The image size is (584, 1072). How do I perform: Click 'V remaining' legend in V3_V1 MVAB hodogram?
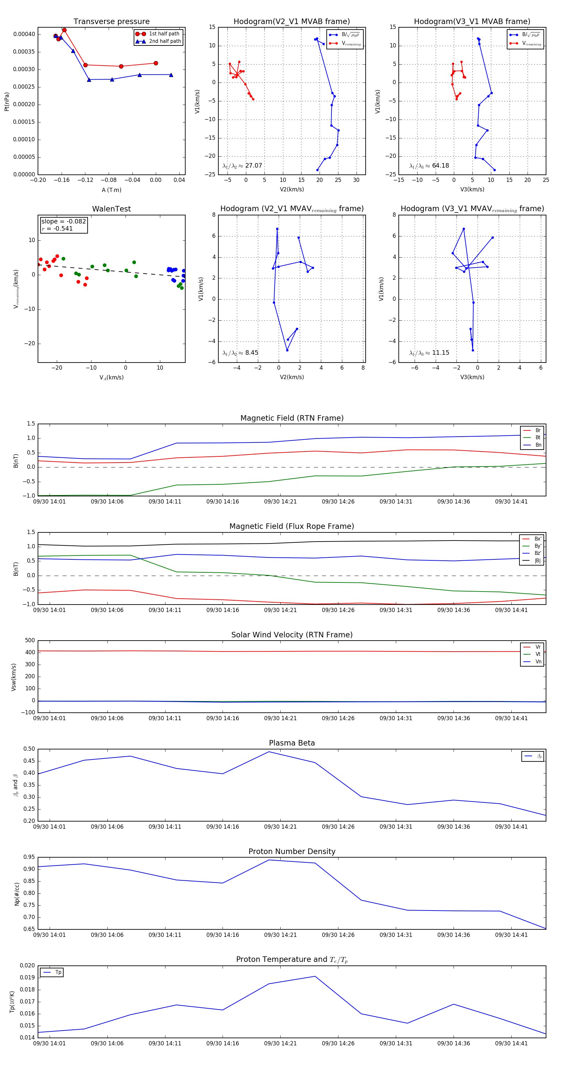[525, 43]
